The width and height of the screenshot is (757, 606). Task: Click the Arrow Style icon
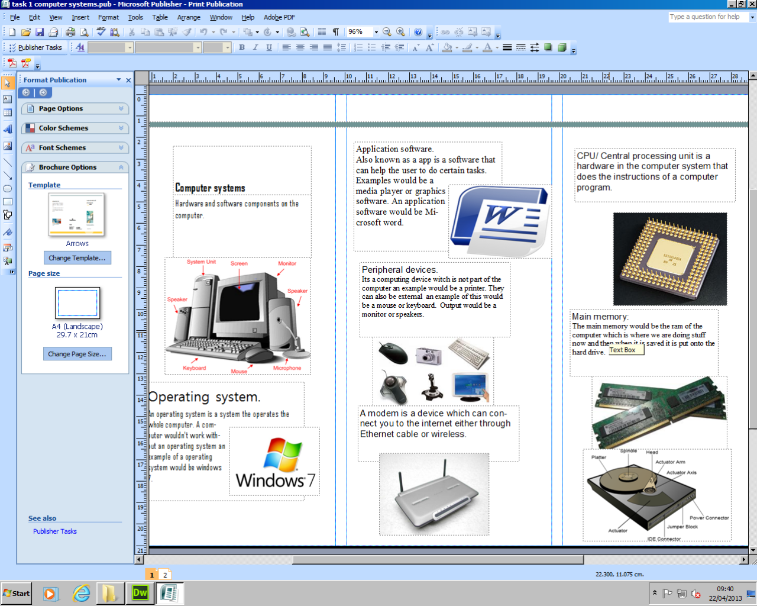(535, 47)
